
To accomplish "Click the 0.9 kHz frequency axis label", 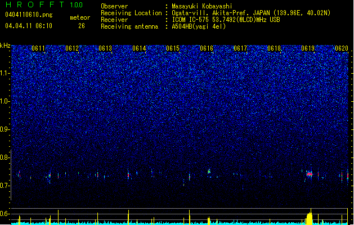I will click(5, 129).
